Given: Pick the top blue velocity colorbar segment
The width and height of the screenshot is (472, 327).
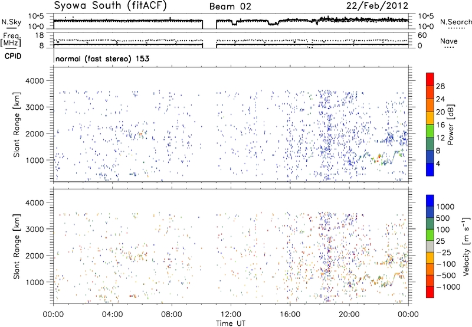Looking at the screenshot, I should pos(430,201).
